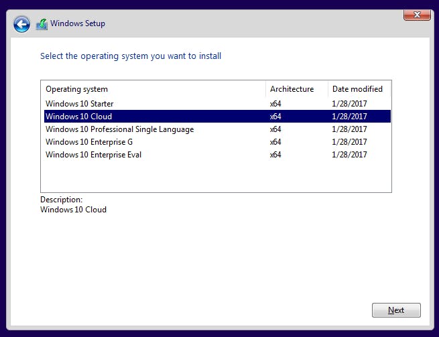This screenshot has height=337, width=439.
Task: Click the Architecture column header
Action: (297, 89)
